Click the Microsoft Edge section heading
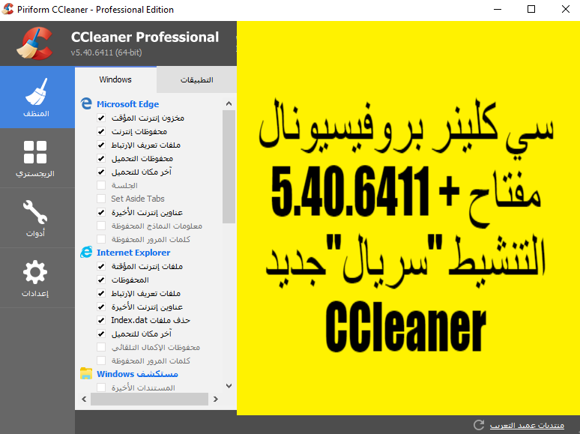The image size is (580, 434). pos(127,104)
